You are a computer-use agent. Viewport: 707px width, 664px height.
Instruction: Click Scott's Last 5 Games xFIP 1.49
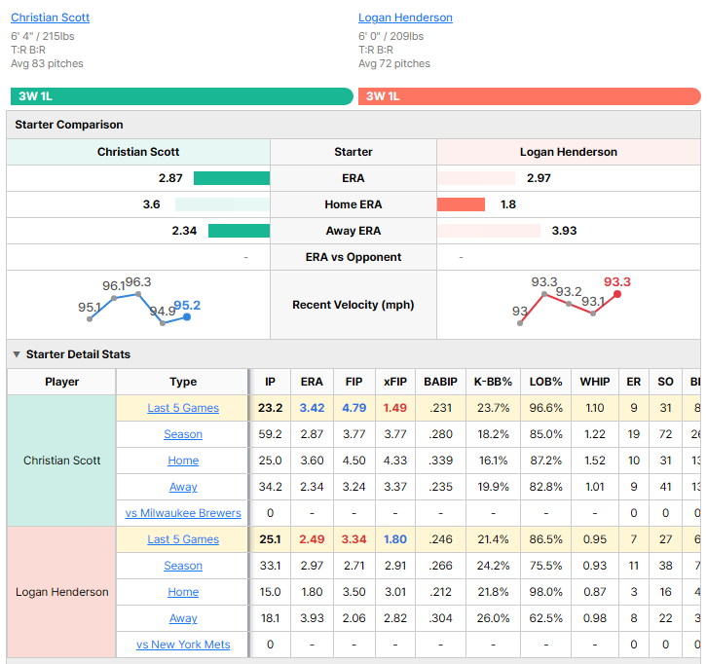(395, 408)
